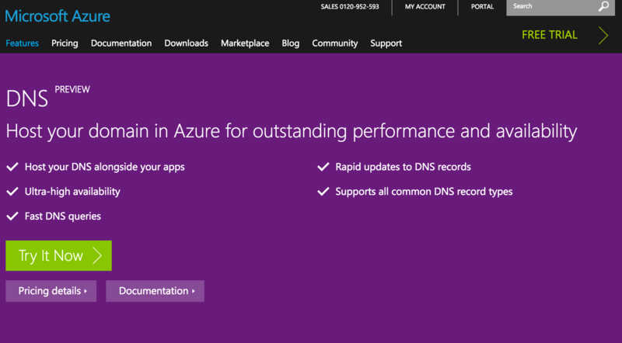The image size is (622, 343).
Task: Go to the Downloads section
Action: pos(187,43)
